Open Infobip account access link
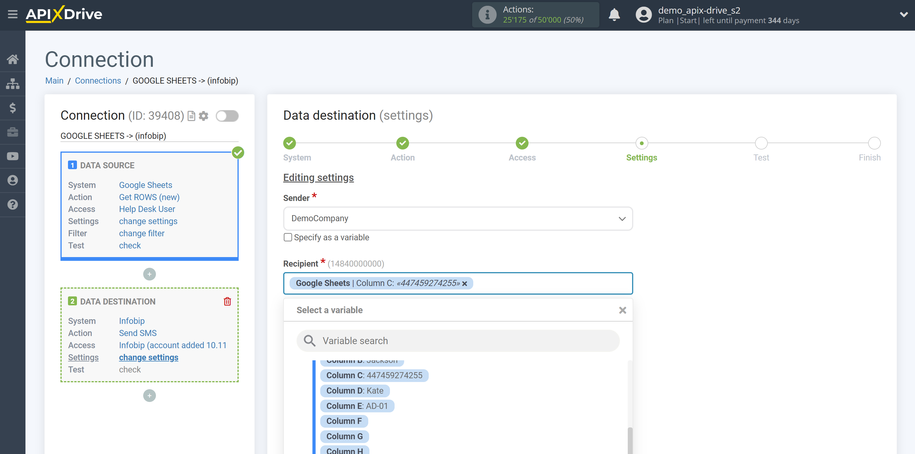915x454 pixels. click(173, 345)
